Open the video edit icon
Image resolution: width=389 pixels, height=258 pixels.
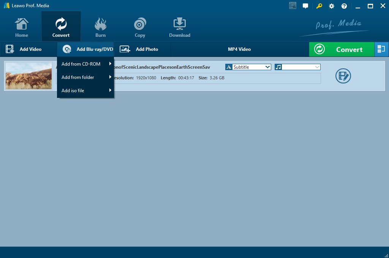click(x=343, y=76)
